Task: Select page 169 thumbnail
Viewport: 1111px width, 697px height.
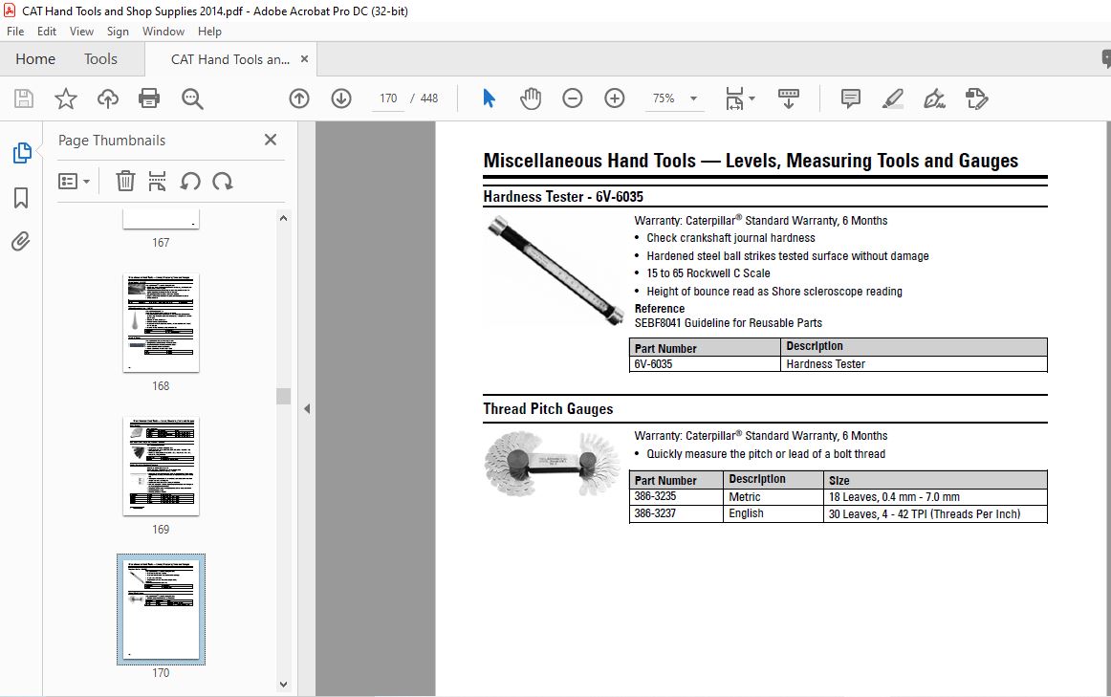Action: pyautogui.click(x=161, y=466)
